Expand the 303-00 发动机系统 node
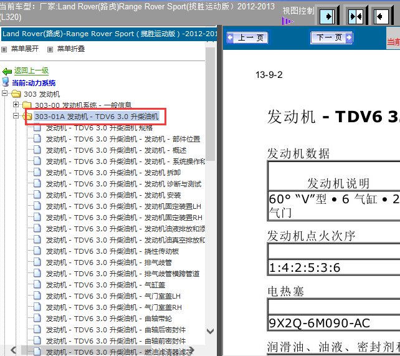Viewport: 400px width, 356px height. click(x=16, y=104)
